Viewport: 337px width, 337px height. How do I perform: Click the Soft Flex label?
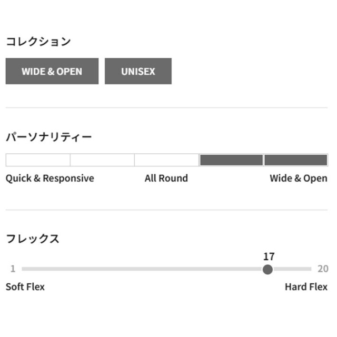[25, 286]
